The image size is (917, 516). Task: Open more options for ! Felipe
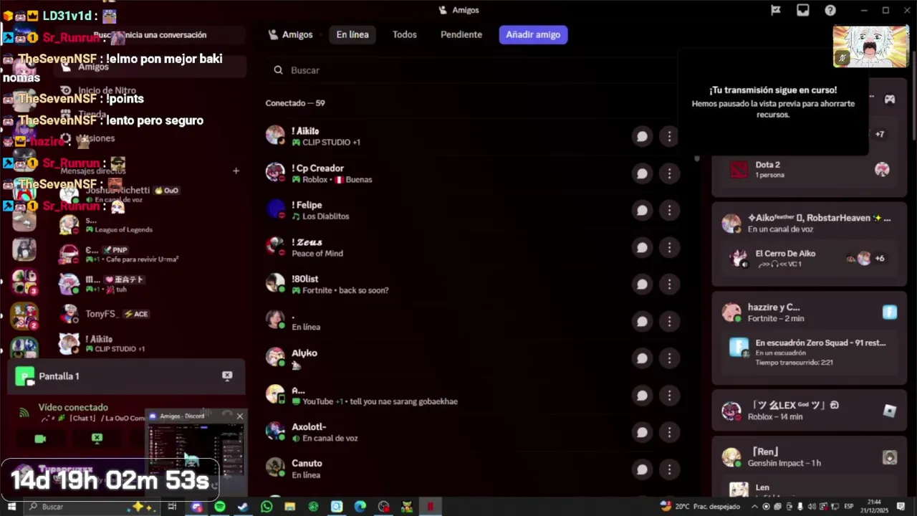(669, 210)
